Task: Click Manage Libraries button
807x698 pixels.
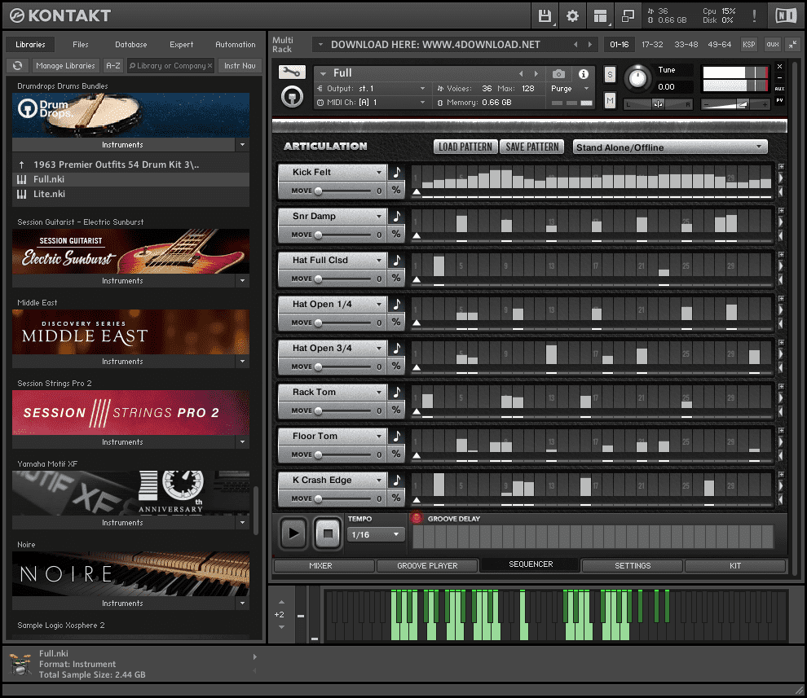Action: (65, 66)
